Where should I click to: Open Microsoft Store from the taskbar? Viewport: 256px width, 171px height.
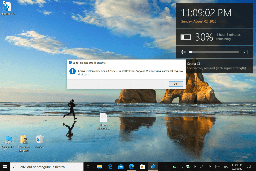pyautogui.click(x=142, y=167)
